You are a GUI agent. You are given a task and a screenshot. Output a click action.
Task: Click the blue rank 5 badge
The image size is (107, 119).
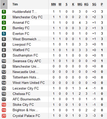click(4, 34)
